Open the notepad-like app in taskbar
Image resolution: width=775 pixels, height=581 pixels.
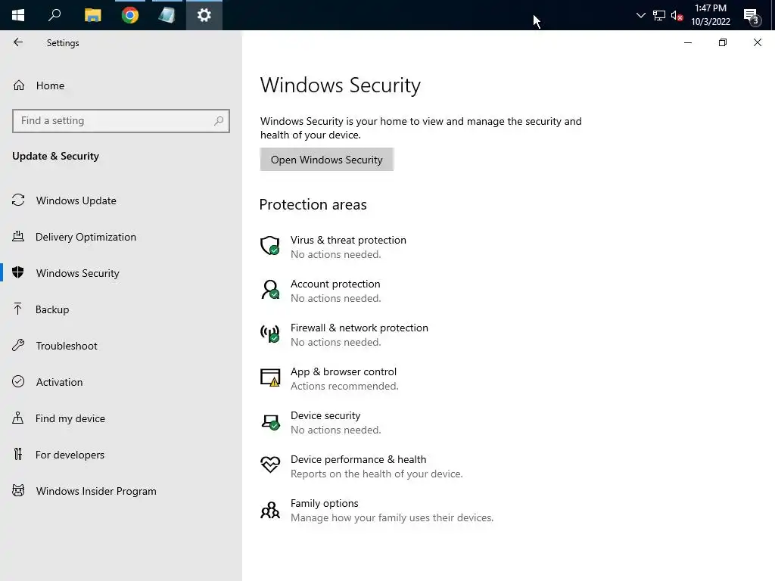point(167,15)
